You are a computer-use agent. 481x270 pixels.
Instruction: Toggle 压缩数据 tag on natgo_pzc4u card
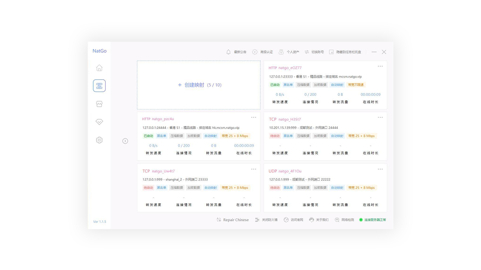(177, 136)
